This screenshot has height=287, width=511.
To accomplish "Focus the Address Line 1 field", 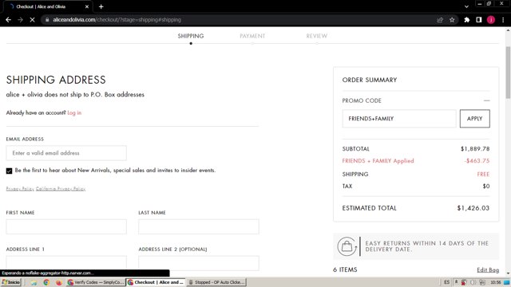I will (x=66, y=263).
